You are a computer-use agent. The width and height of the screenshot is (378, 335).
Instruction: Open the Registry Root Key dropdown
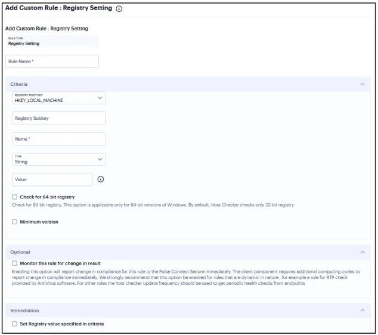[x=58, y=98]
